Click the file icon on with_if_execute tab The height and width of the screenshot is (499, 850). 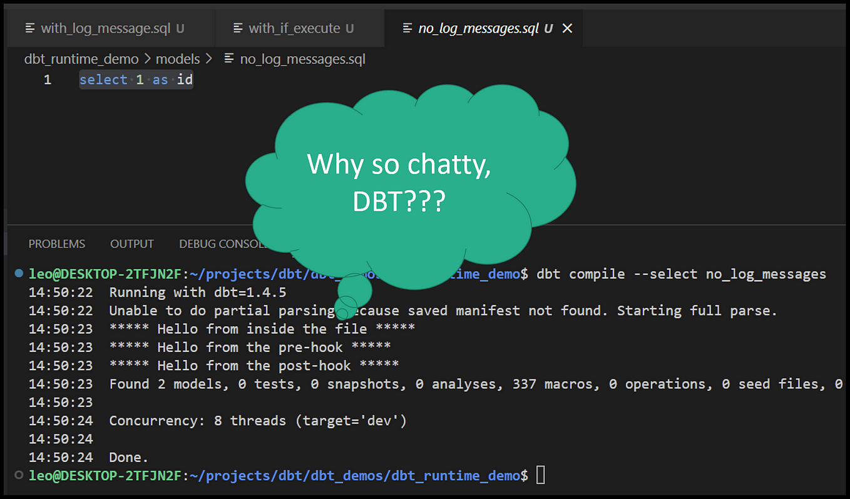(x=238, y=28)
